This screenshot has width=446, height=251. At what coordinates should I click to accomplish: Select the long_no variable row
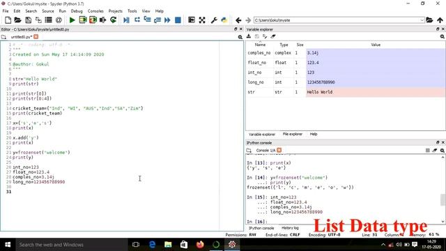click(346, 82)
